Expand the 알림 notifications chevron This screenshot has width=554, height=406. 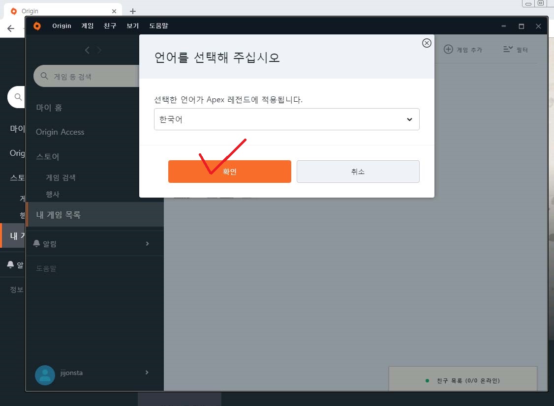pyautogui.click(x=147, y=244)
